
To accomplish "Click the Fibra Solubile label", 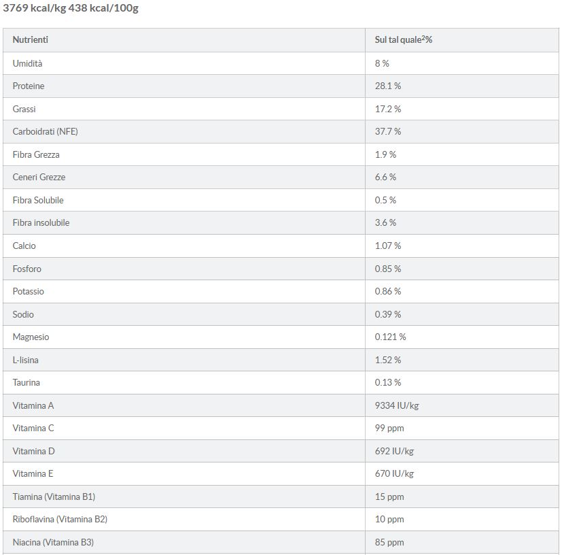I will click(x=38, y=200).
